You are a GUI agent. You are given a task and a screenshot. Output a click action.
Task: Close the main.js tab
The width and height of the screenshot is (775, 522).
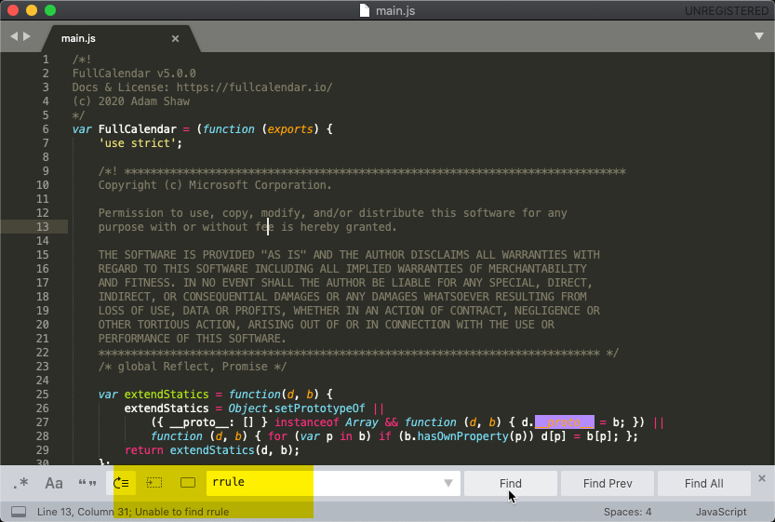175,38
